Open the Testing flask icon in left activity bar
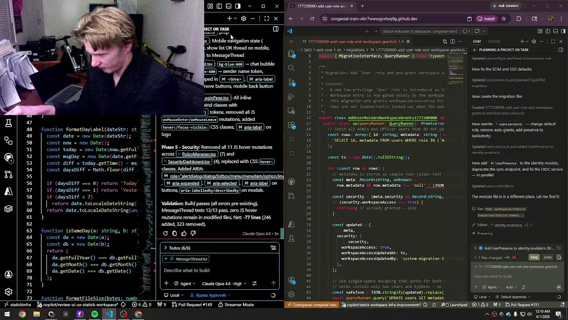This screenshot has height=320, width=568. tap(8, 124)
